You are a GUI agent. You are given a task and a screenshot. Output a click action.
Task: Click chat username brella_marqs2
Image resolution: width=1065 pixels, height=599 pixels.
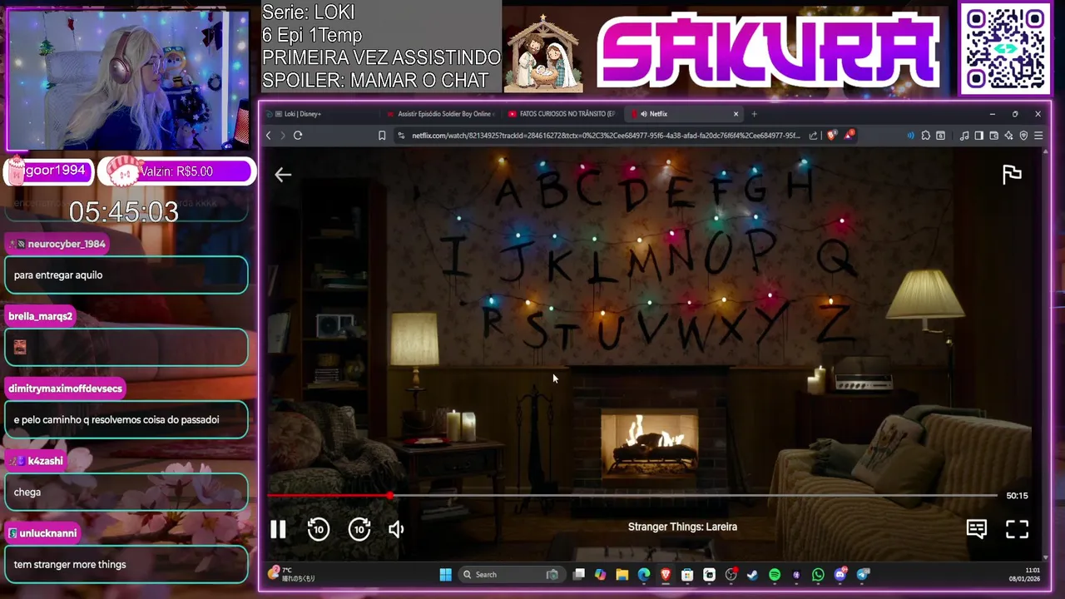tap(40, 316)
